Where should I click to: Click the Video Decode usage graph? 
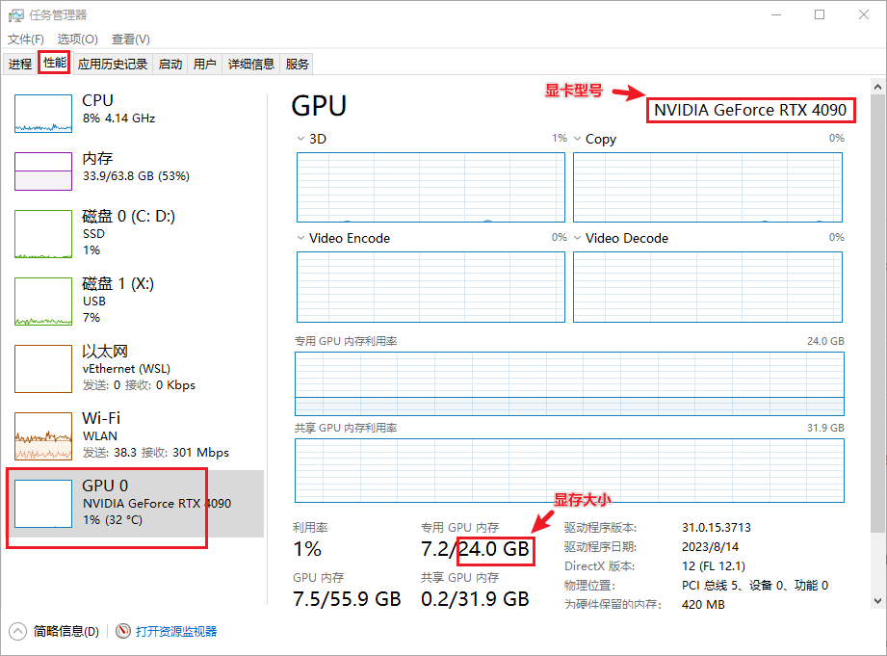(x=708, y=287)
